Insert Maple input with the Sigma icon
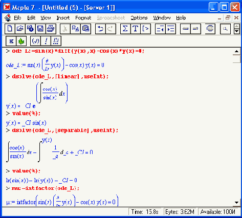 [125, 29]
